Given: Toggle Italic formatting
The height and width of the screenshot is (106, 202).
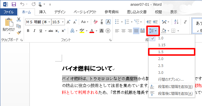Looking at the screenshot, I should click(34, 31).
